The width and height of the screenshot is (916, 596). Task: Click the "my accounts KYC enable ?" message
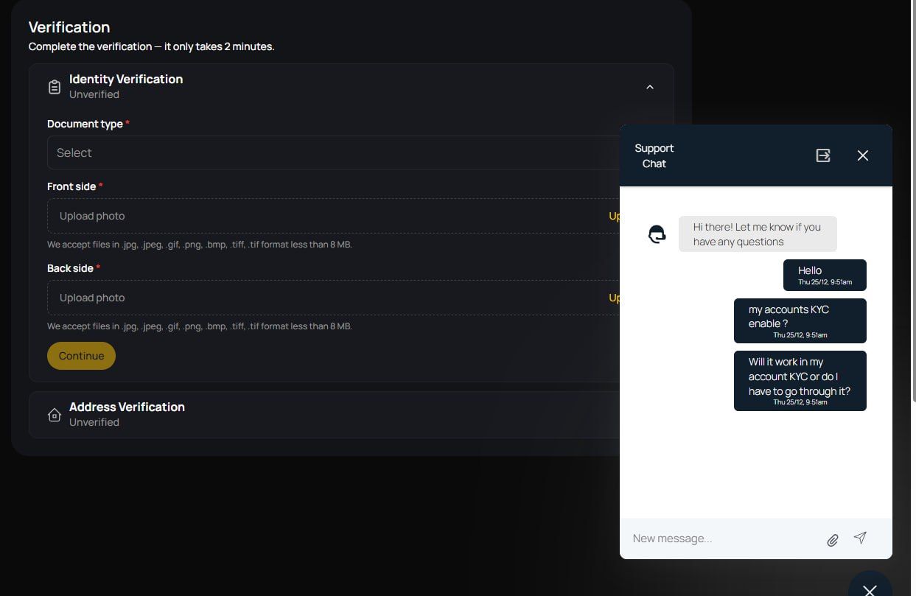coord(800,320)
